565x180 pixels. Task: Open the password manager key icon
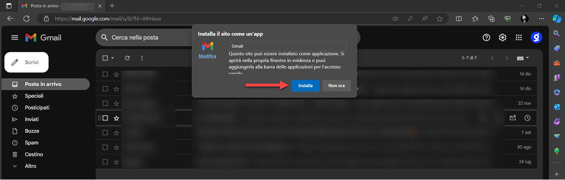[x=410, y=19]
